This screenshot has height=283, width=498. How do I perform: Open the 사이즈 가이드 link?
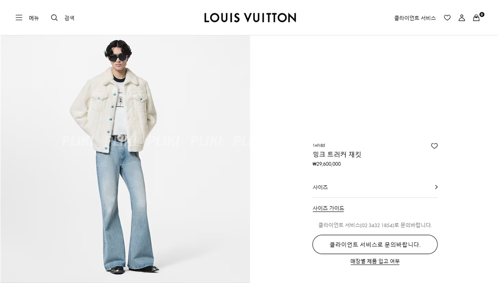[x=328, y=208]
